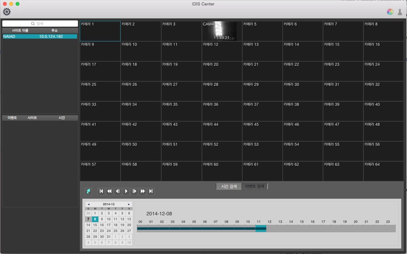The image size is (407, 254).
Task: Switch to the 이벤트 검색 tab
Action: point(254,186)
